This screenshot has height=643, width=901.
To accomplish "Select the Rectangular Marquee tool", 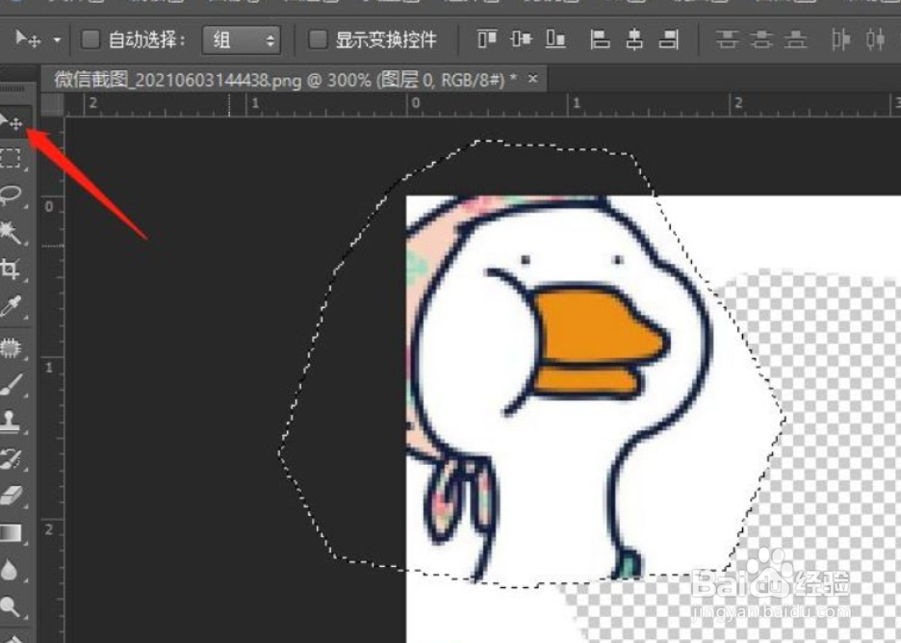I will pos(11,159).
